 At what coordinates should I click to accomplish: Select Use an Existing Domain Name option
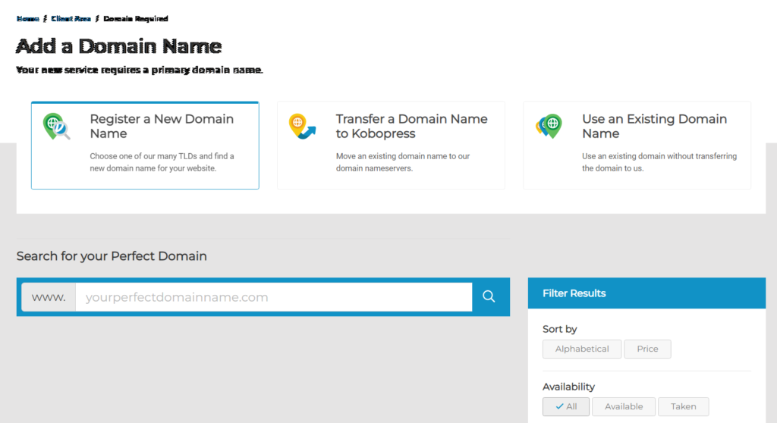637,146
